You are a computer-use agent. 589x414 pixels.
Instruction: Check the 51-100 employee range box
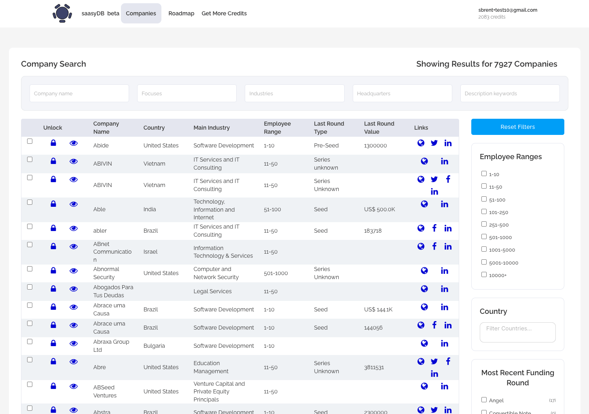pos(484,199)
